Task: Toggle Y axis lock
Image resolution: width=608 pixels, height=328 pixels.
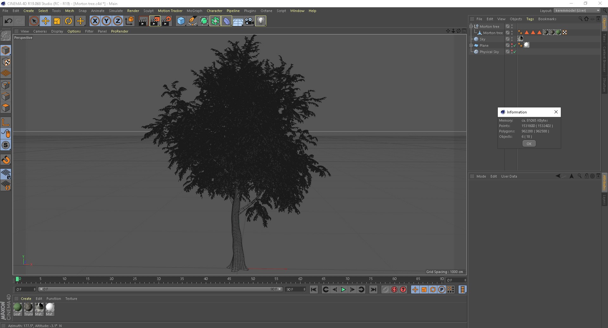Action: click(106, 21)
